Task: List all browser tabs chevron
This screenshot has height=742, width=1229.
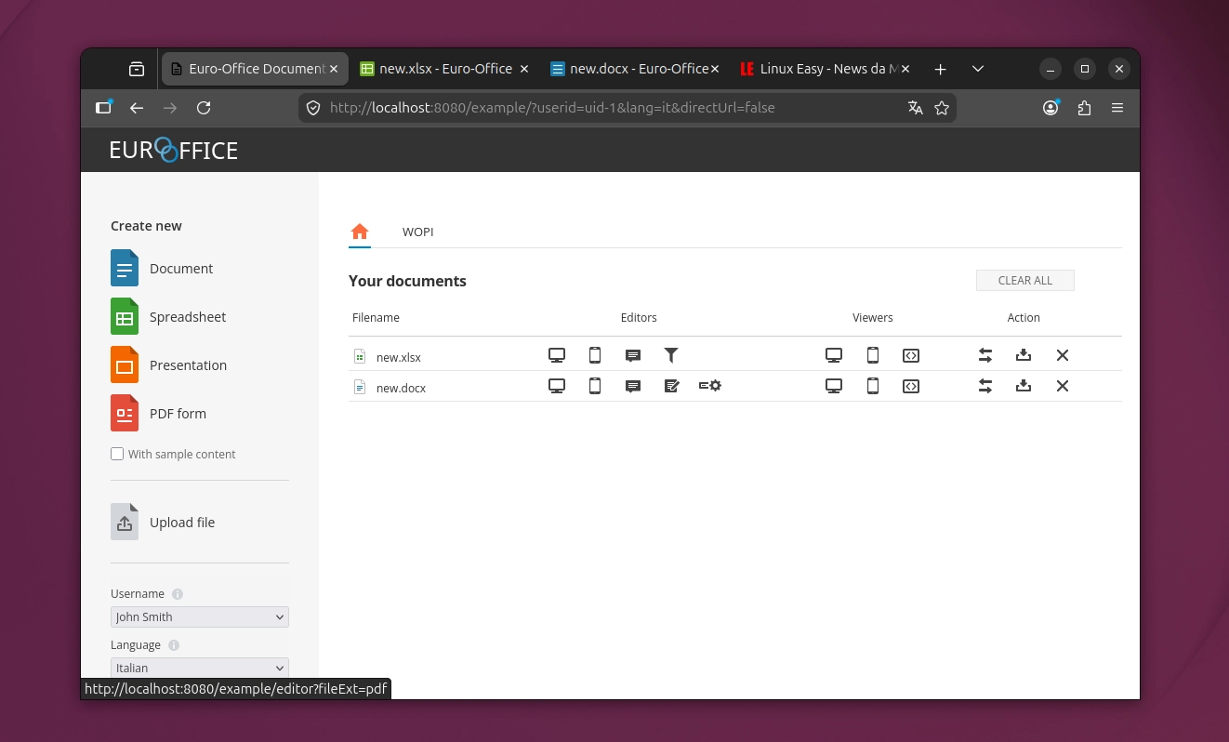Action: pyautogui.click(x=978, y=69)
